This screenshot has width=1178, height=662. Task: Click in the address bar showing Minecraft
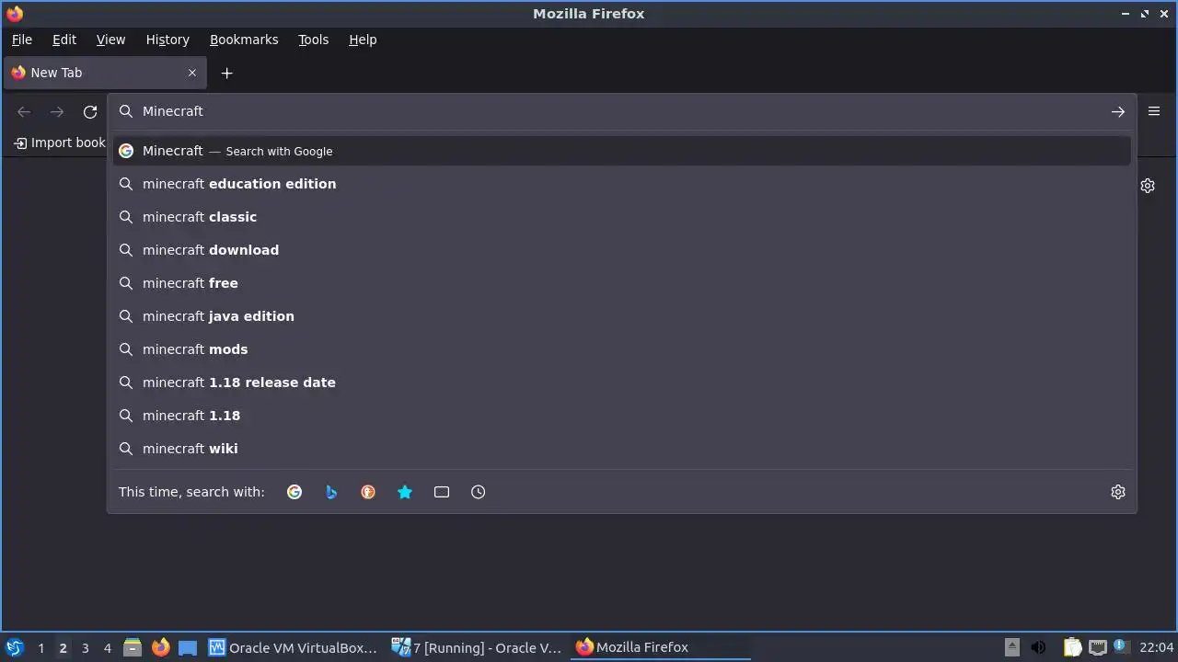pos(622,111)
